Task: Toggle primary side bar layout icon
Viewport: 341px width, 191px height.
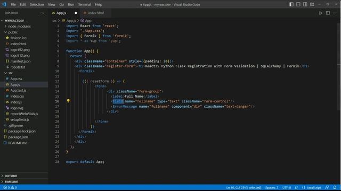Action: click(x=291, y=4)
